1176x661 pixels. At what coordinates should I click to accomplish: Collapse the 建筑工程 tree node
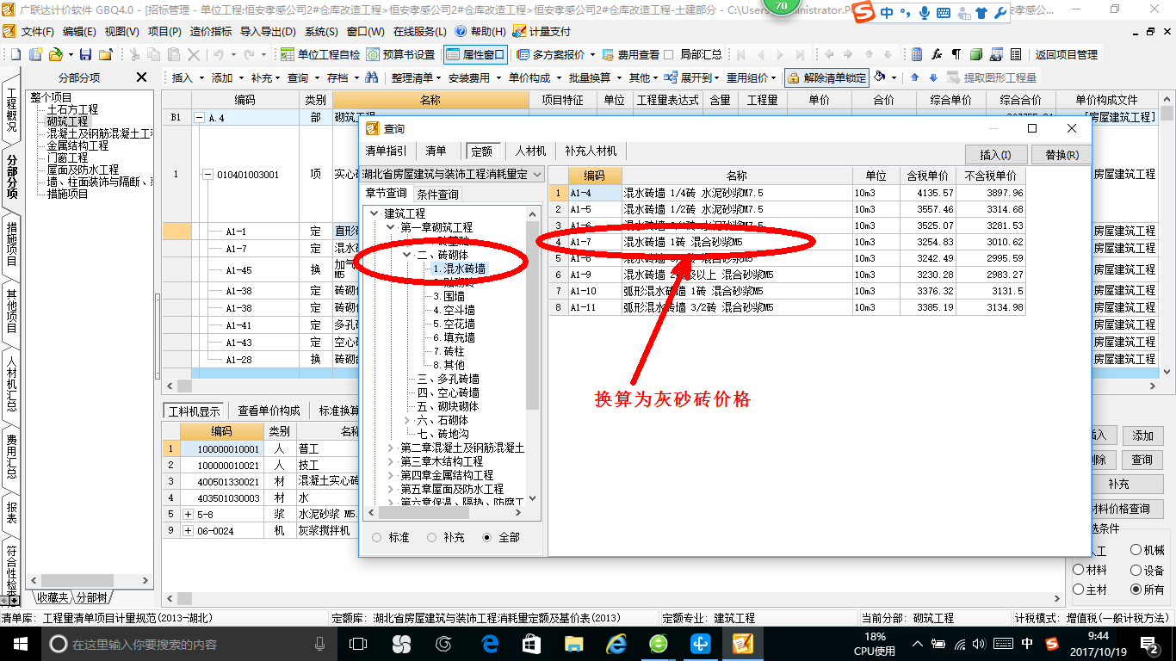374,213
